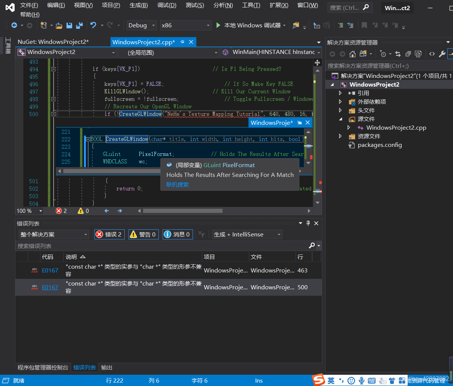
Task: Toggle the Messages 0 filter button
Action: tap(178, 235)
